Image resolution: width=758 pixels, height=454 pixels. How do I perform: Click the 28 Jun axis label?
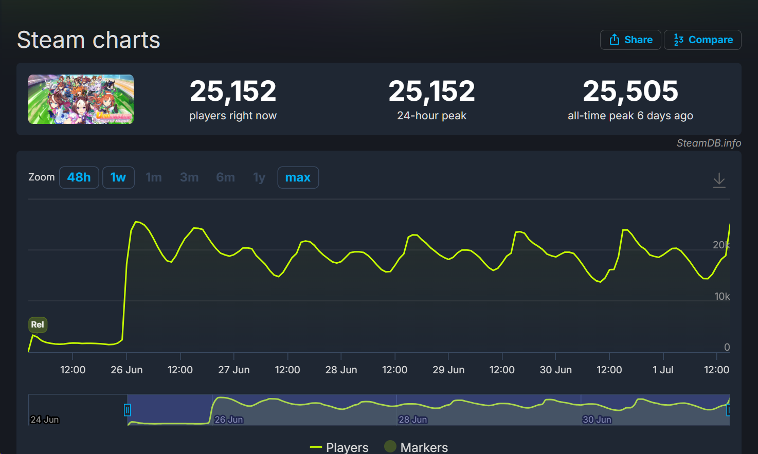(x=341, y=370)
